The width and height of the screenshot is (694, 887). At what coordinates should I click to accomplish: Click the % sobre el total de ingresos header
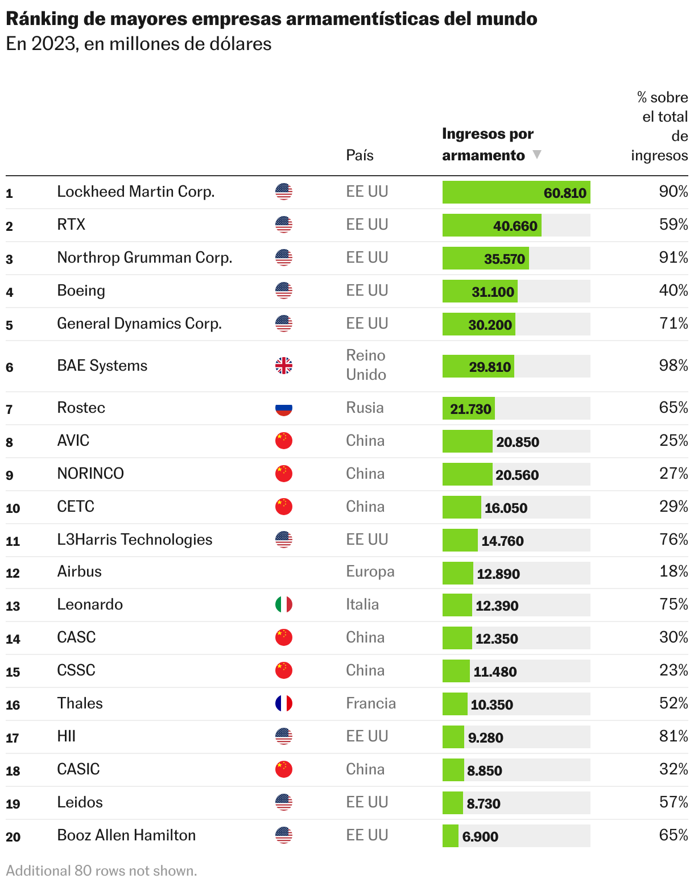pyautogui.click(x=662, y=126)
